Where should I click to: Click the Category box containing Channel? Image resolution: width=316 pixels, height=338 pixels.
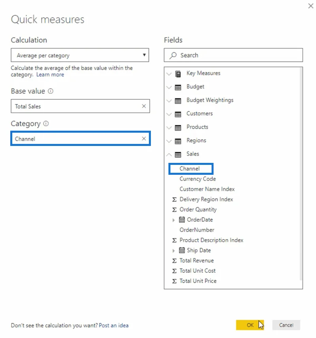coord(80,138)
